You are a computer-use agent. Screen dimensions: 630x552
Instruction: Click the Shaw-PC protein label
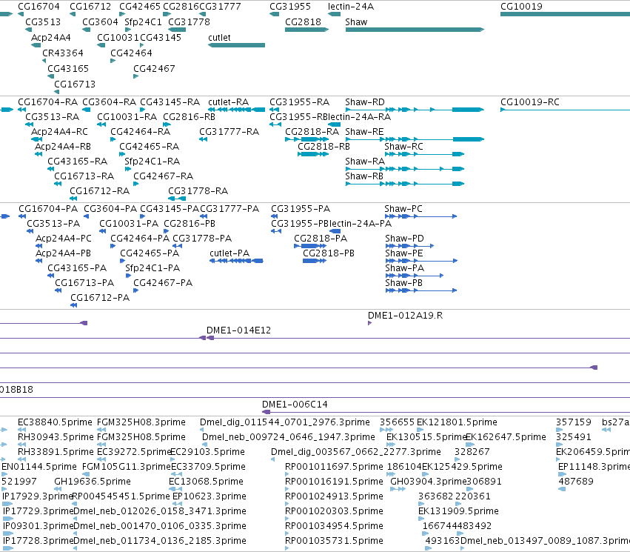click(x=403, y=209)
